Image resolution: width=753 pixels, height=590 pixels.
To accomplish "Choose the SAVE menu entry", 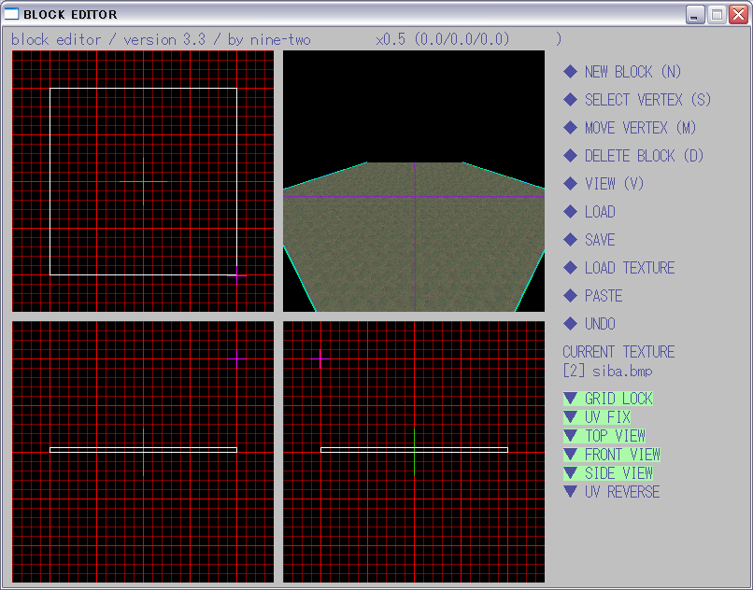I will 599,240.
